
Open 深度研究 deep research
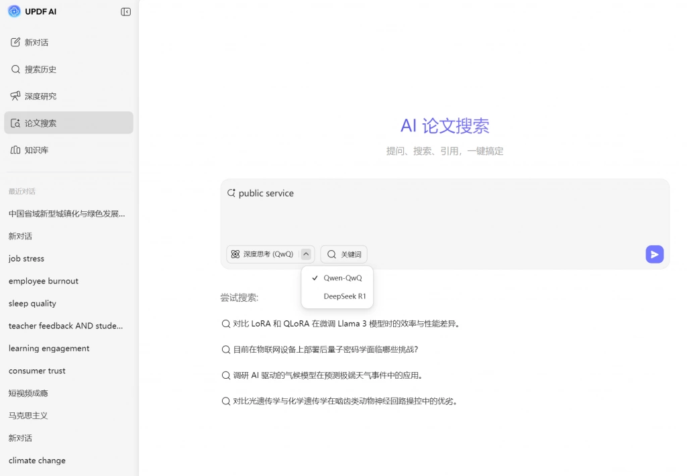click(x=69, y=96)
